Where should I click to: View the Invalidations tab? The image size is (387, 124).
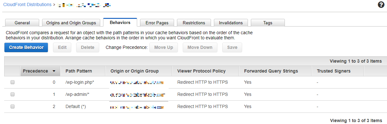coord(231,23)
